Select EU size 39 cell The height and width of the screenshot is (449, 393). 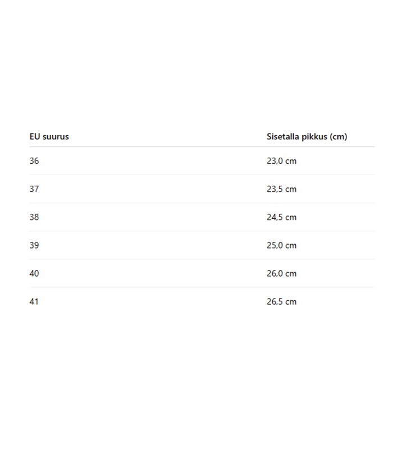click(x=34, y=245)
